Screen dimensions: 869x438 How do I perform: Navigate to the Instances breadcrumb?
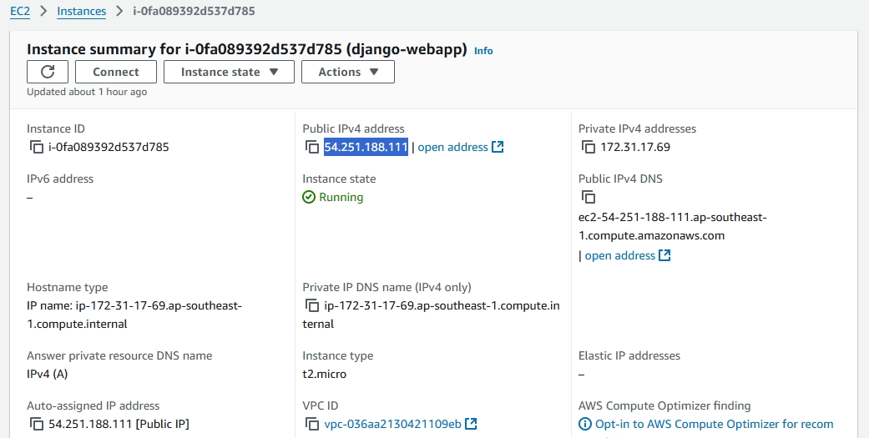click(x=82, y=12)
